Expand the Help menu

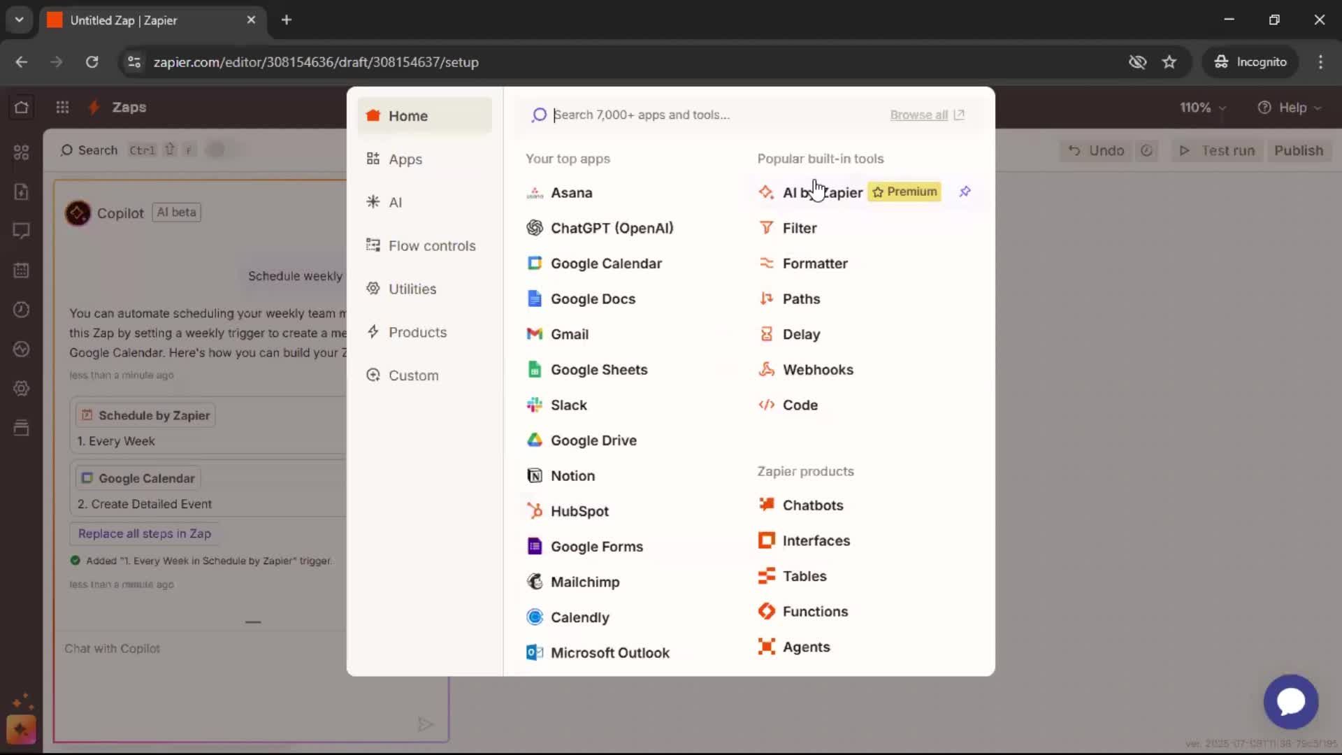1290,108
